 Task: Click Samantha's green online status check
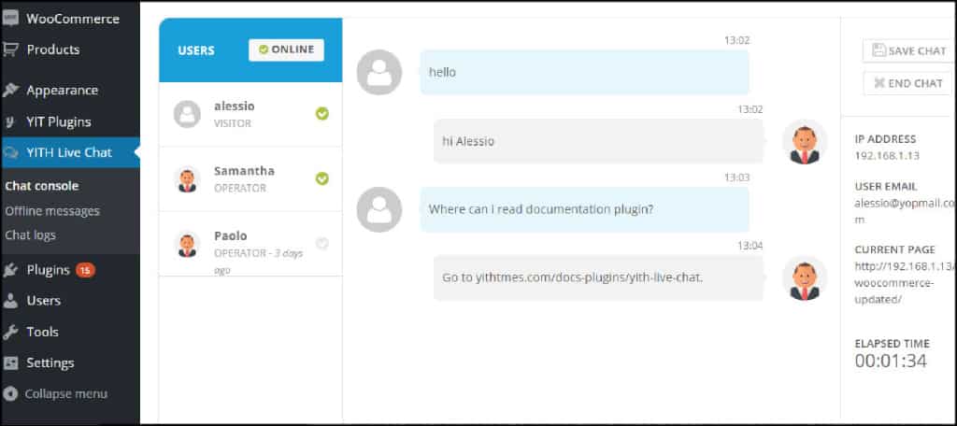pyautogui.click(x=322, y=178)
